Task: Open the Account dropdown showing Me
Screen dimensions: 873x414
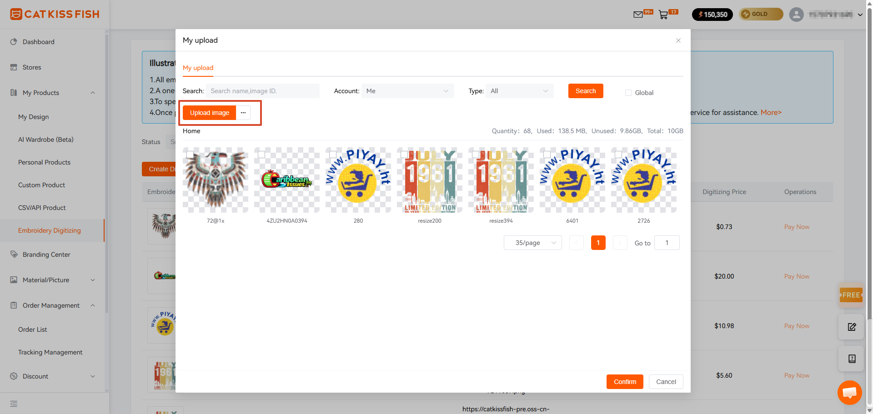Action: click(408, 91)
